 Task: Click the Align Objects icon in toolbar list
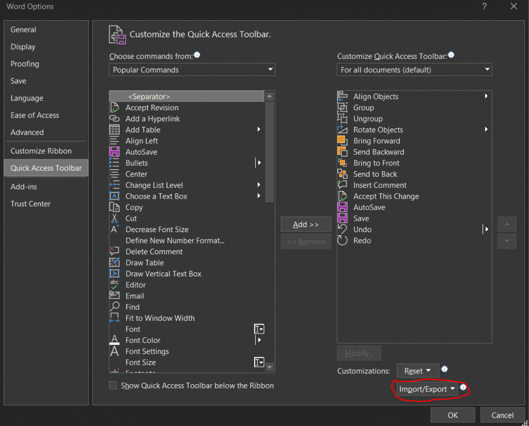click(343, 96)
